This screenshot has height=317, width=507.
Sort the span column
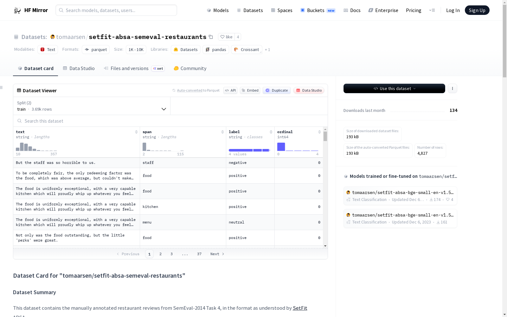point(222,132)
